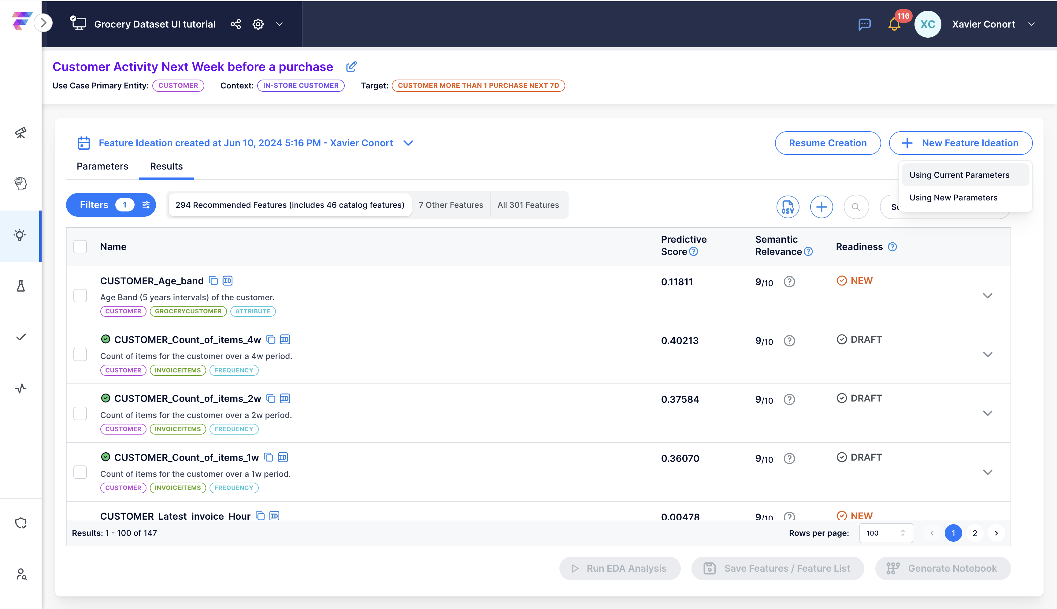Go to next results page arrow
The height and width of the screenshot is (609, 1057).
[996, 533]
